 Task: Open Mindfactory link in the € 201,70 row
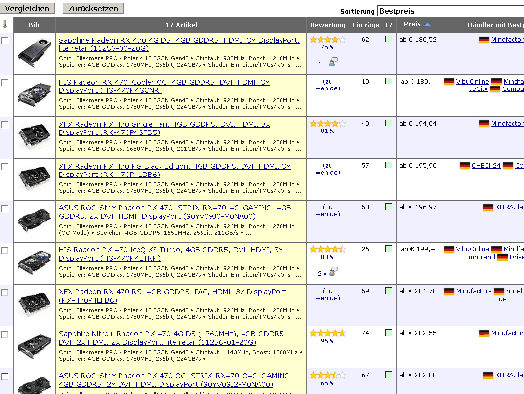(474, 291)
